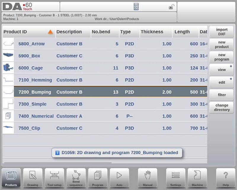Viewport: 237px width, 190px height.
Task: Open the Tool setup screen
Action: (55, 178)
